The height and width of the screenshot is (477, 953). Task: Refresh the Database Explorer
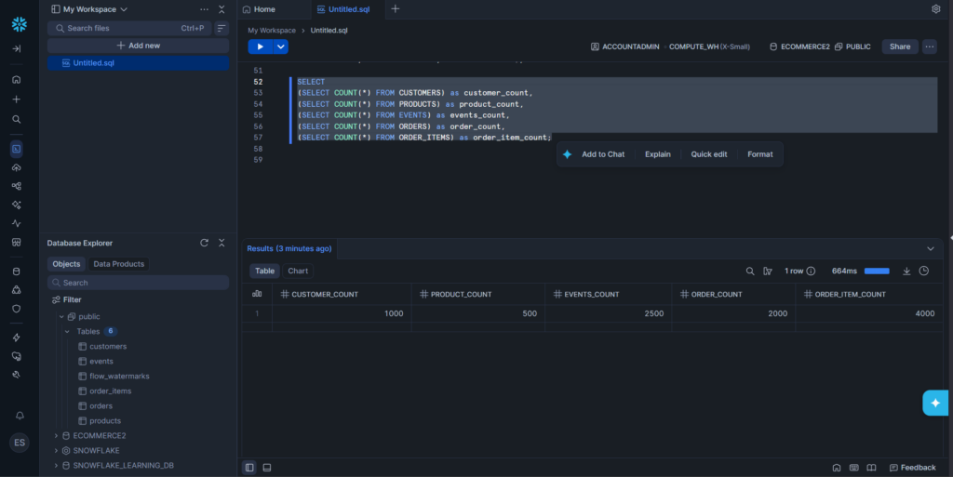pyautogui.click(x=204, y=243)
